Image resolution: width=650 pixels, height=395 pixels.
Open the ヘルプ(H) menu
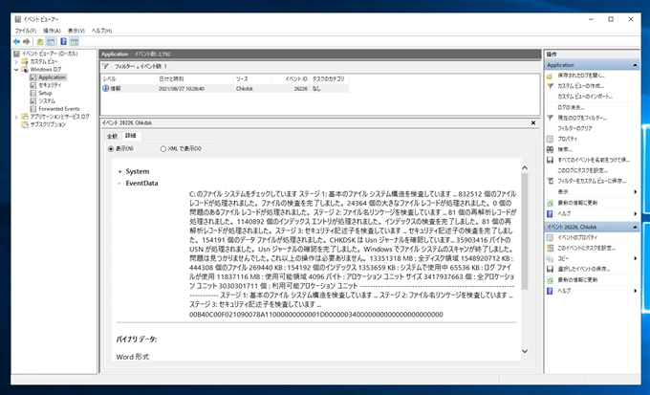coord(101,31)
